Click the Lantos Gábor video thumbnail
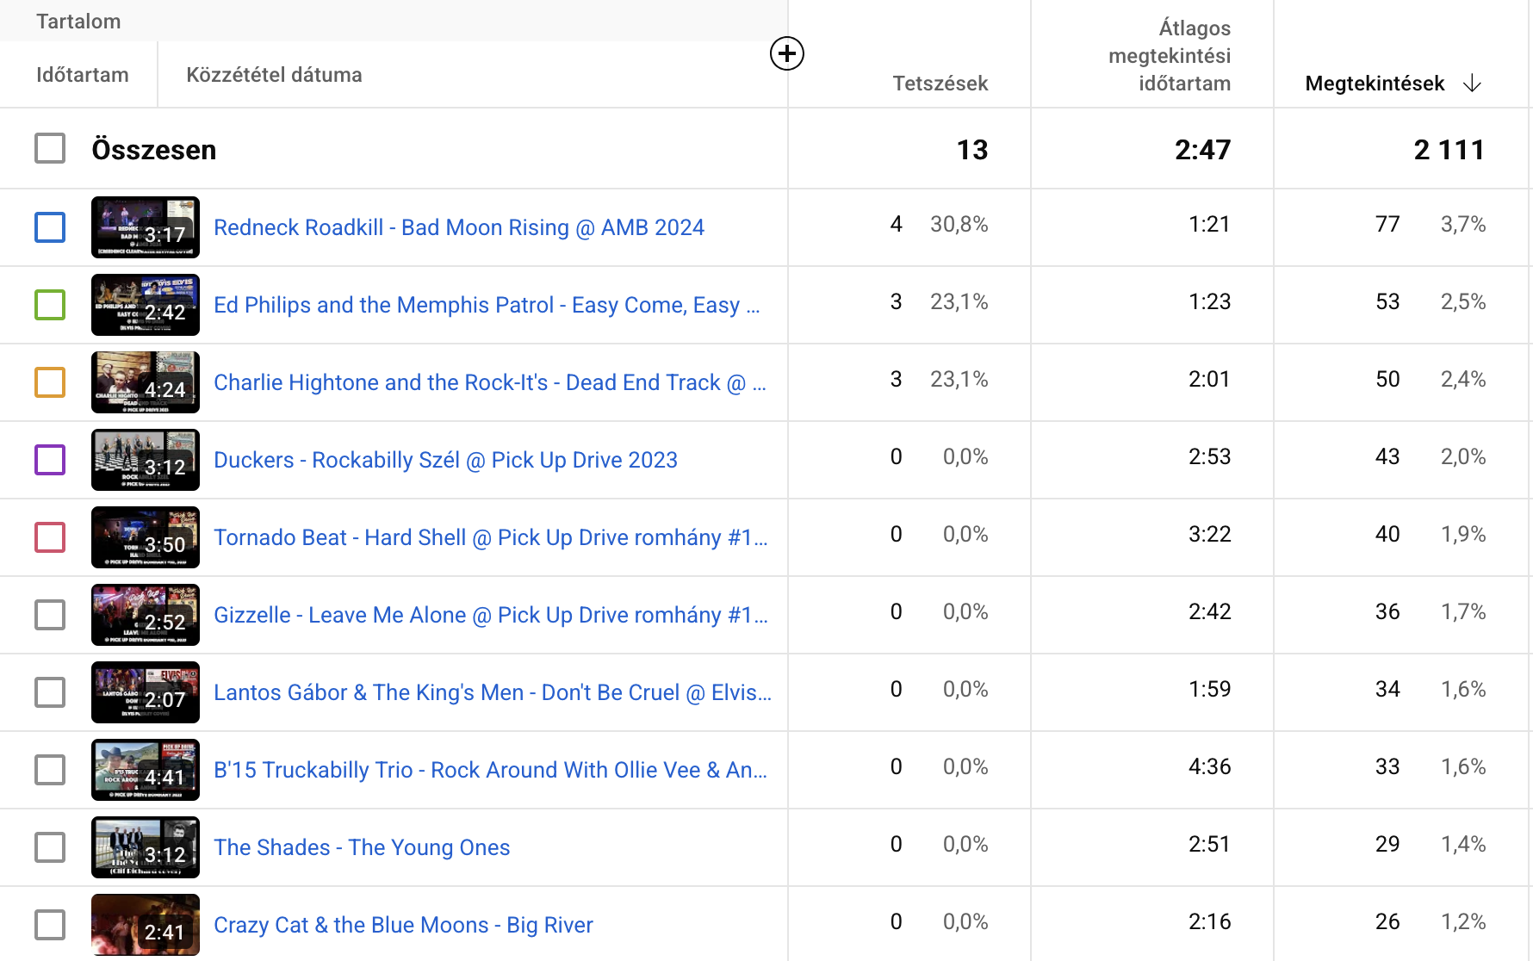The image size is (1533, 961). [146, 692]
